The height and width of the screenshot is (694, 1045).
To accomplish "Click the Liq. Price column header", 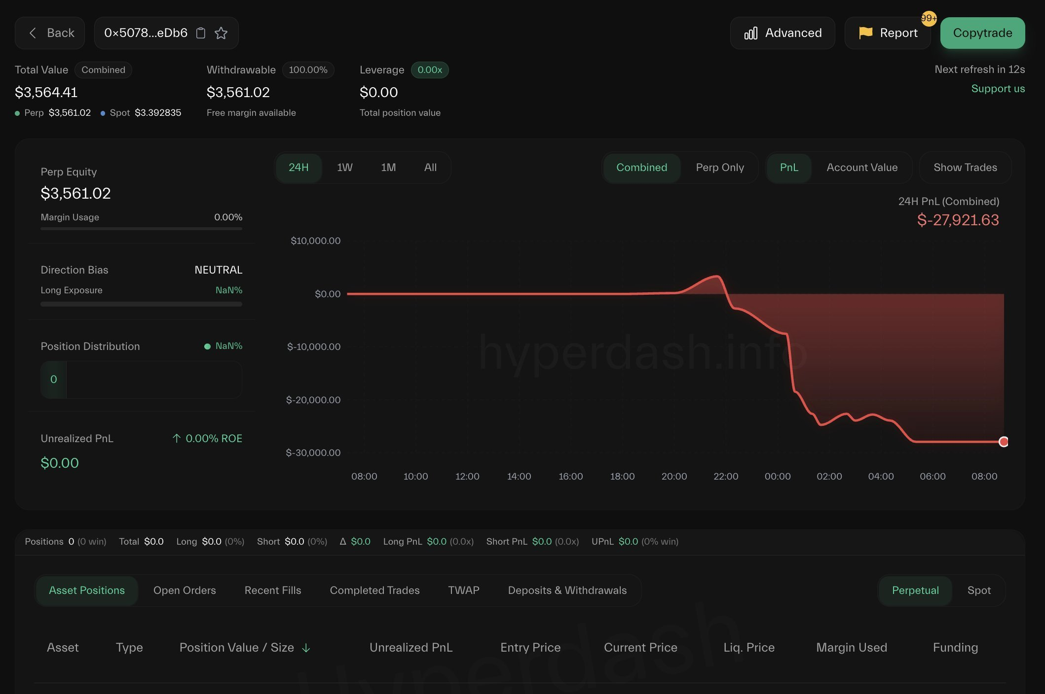I will click(749, 648).
